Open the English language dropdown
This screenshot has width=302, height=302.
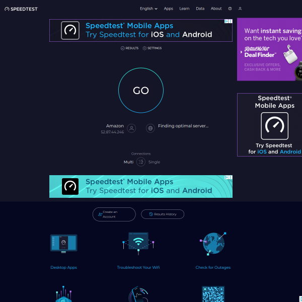(x=148, y=9)
